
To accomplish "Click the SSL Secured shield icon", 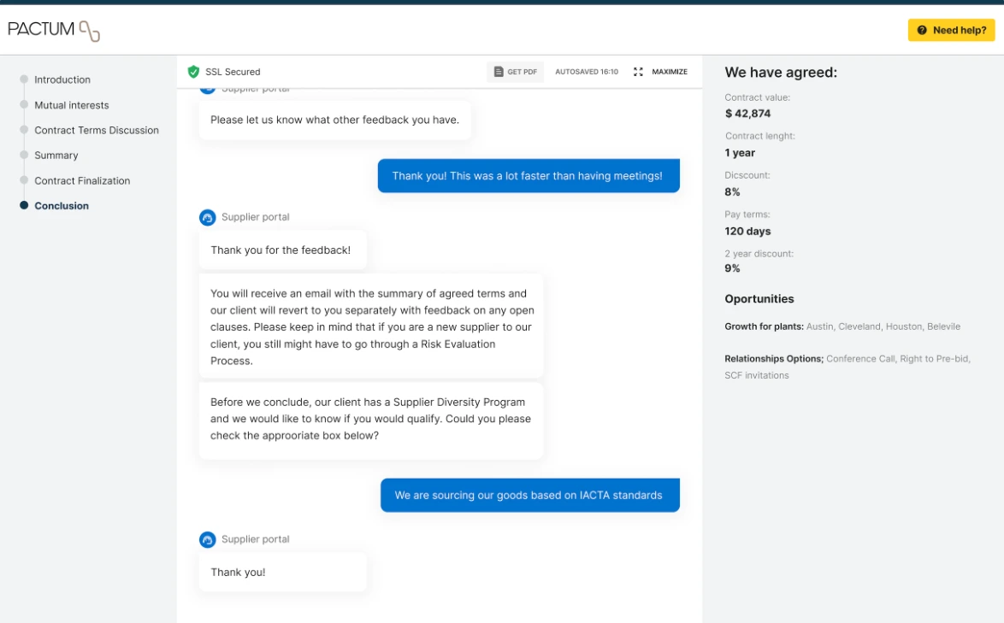I will [193, 72].
